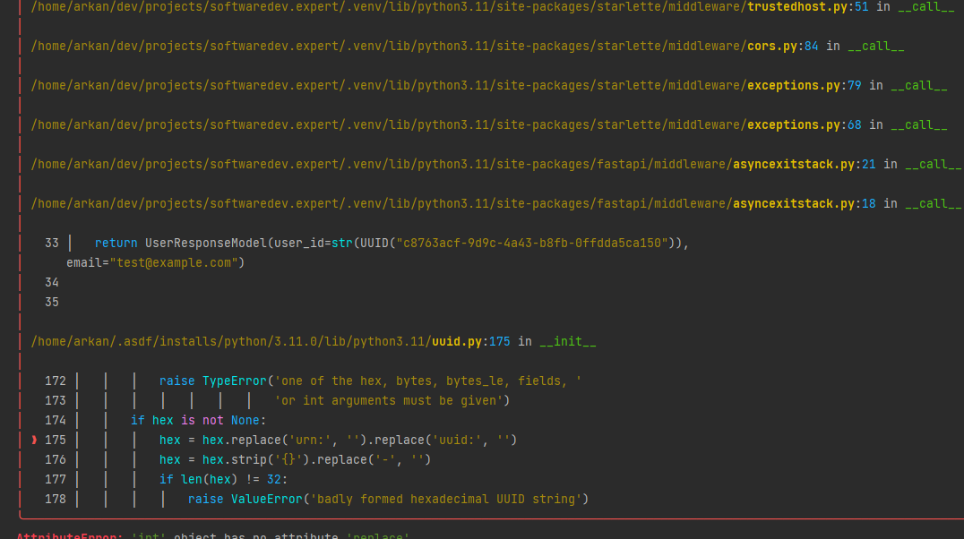Click __call__ after trustedhost.py:51
This screenshot has height=539, width=964.
(925, 7)
